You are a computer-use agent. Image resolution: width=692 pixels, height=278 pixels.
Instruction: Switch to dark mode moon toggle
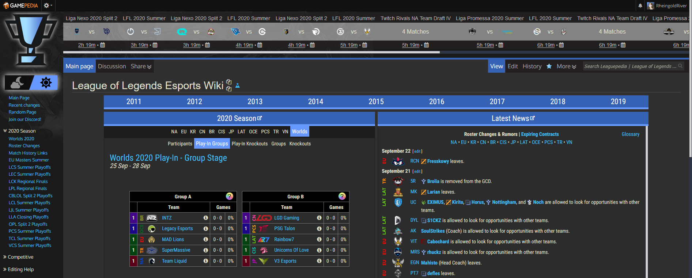(x=17, y=83)
